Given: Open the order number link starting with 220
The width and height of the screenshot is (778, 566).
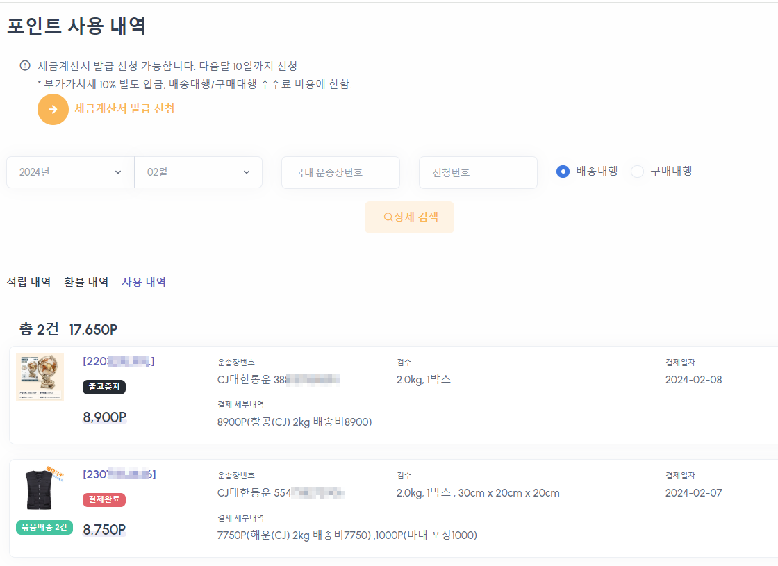Looking at the screenshot, I should pos(118,361).
